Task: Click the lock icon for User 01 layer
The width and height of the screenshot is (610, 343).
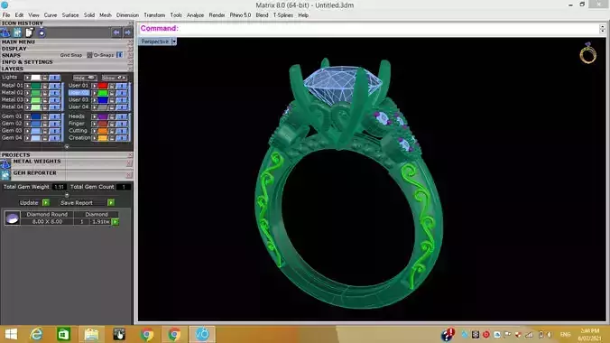Action: [112, 86]
